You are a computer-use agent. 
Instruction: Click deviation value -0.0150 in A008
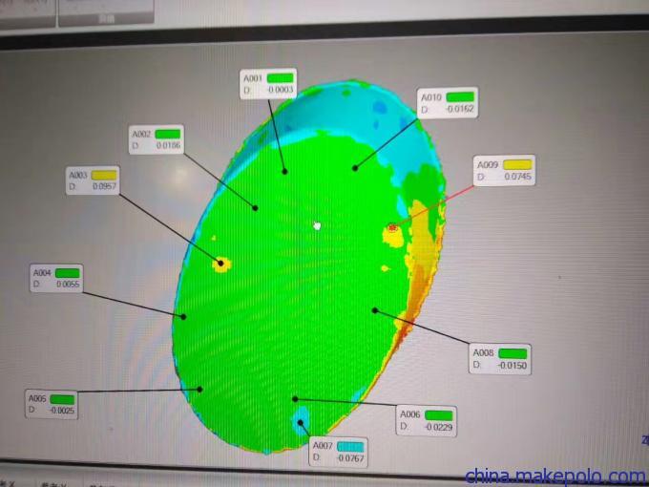pyautogui.click(x=513, y=365)
